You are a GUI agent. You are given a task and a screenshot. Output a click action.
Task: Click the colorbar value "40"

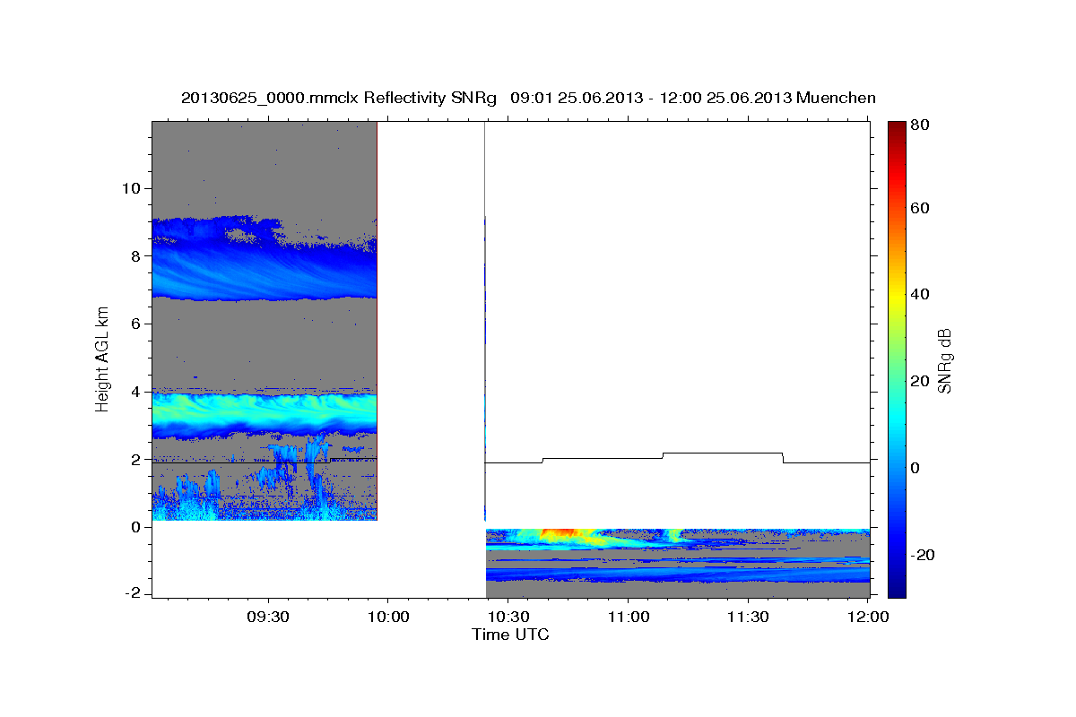tap(921, 294)
